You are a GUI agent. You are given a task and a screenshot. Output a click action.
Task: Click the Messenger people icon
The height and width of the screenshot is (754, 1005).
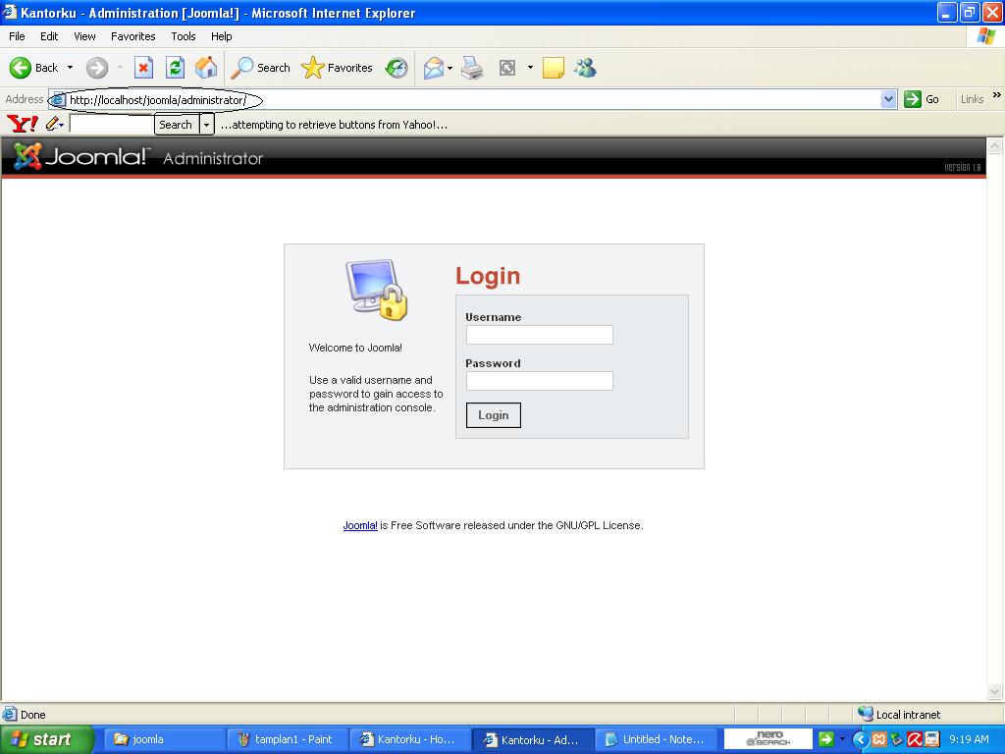[585, 68]
